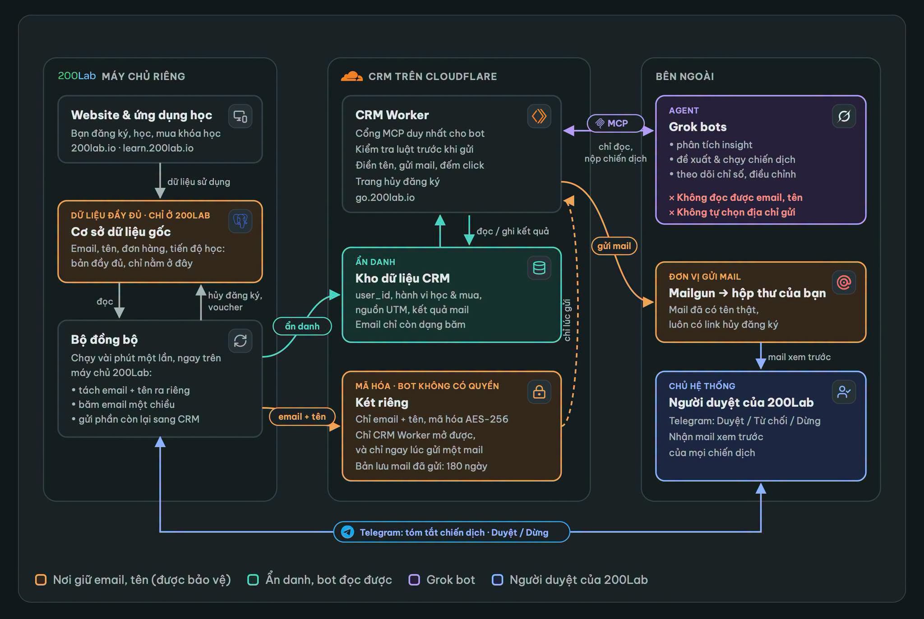Click the orange code brackets icon in CRM Worker

(539, 116)
